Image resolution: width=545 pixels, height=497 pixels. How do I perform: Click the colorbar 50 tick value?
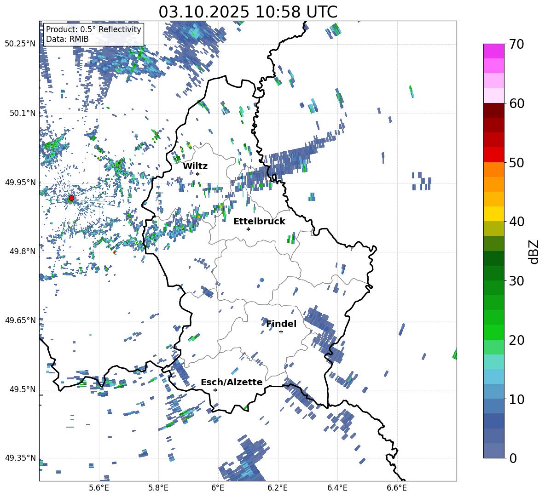516,162
